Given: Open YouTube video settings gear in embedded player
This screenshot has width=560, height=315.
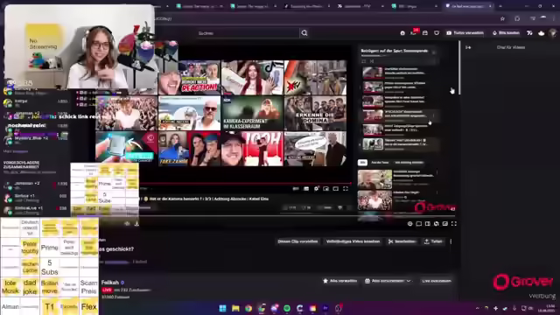Looking at the screenshot, I should coord(316,189).
